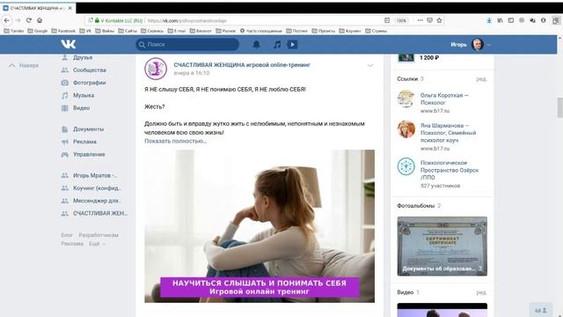This screenshot has height=317, width=563.
Task: Click the browser forward arrow
Action: click(x=18, y=20)
